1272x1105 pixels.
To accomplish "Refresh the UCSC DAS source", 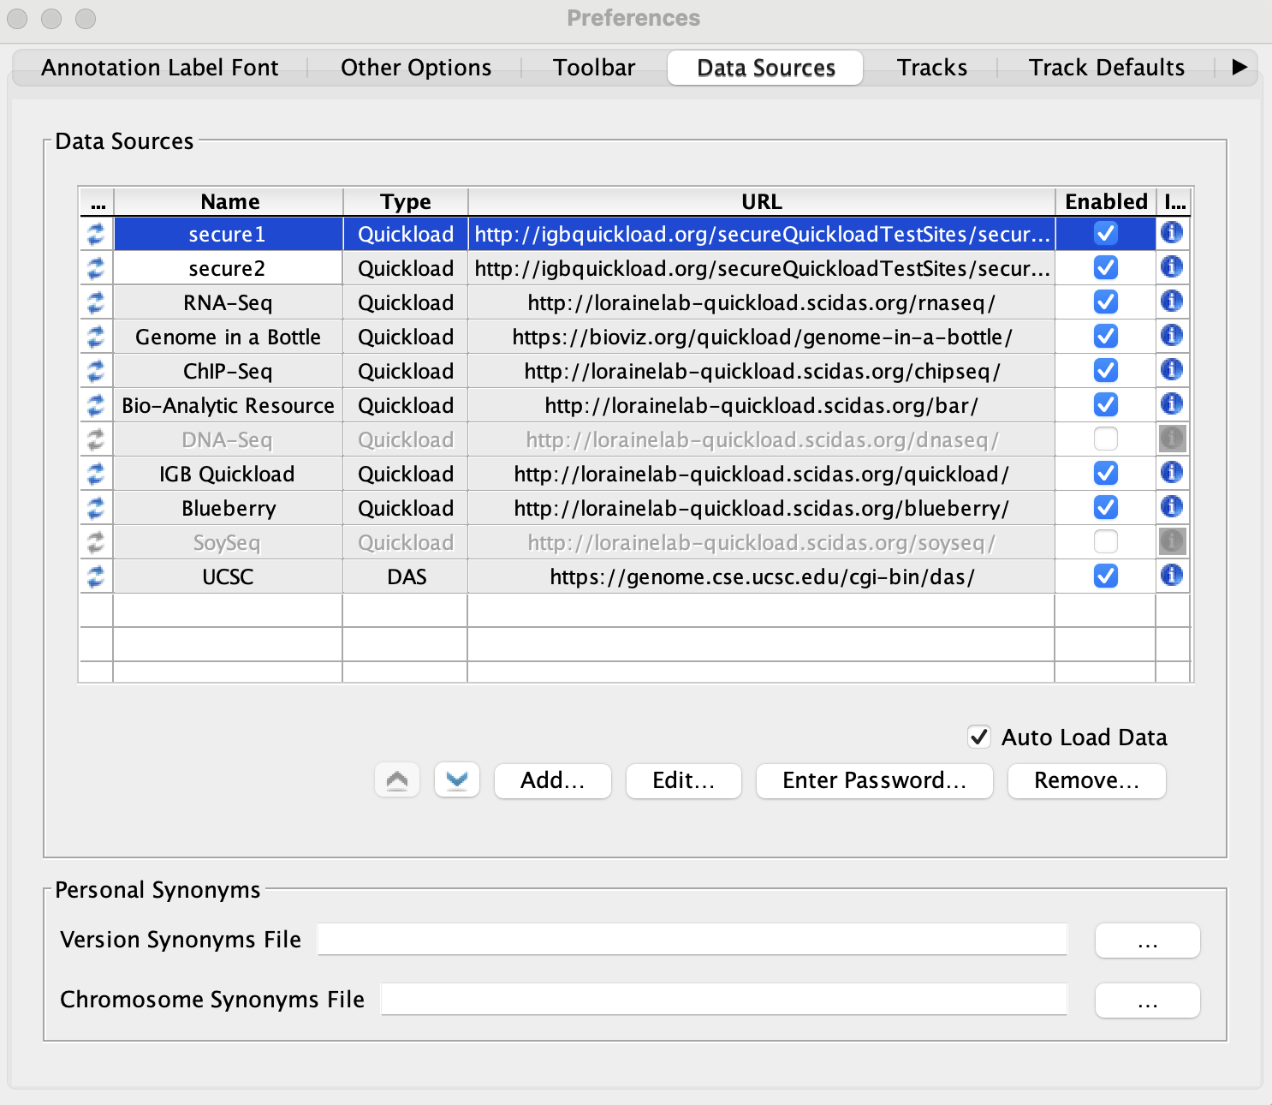I will point(96,576).
